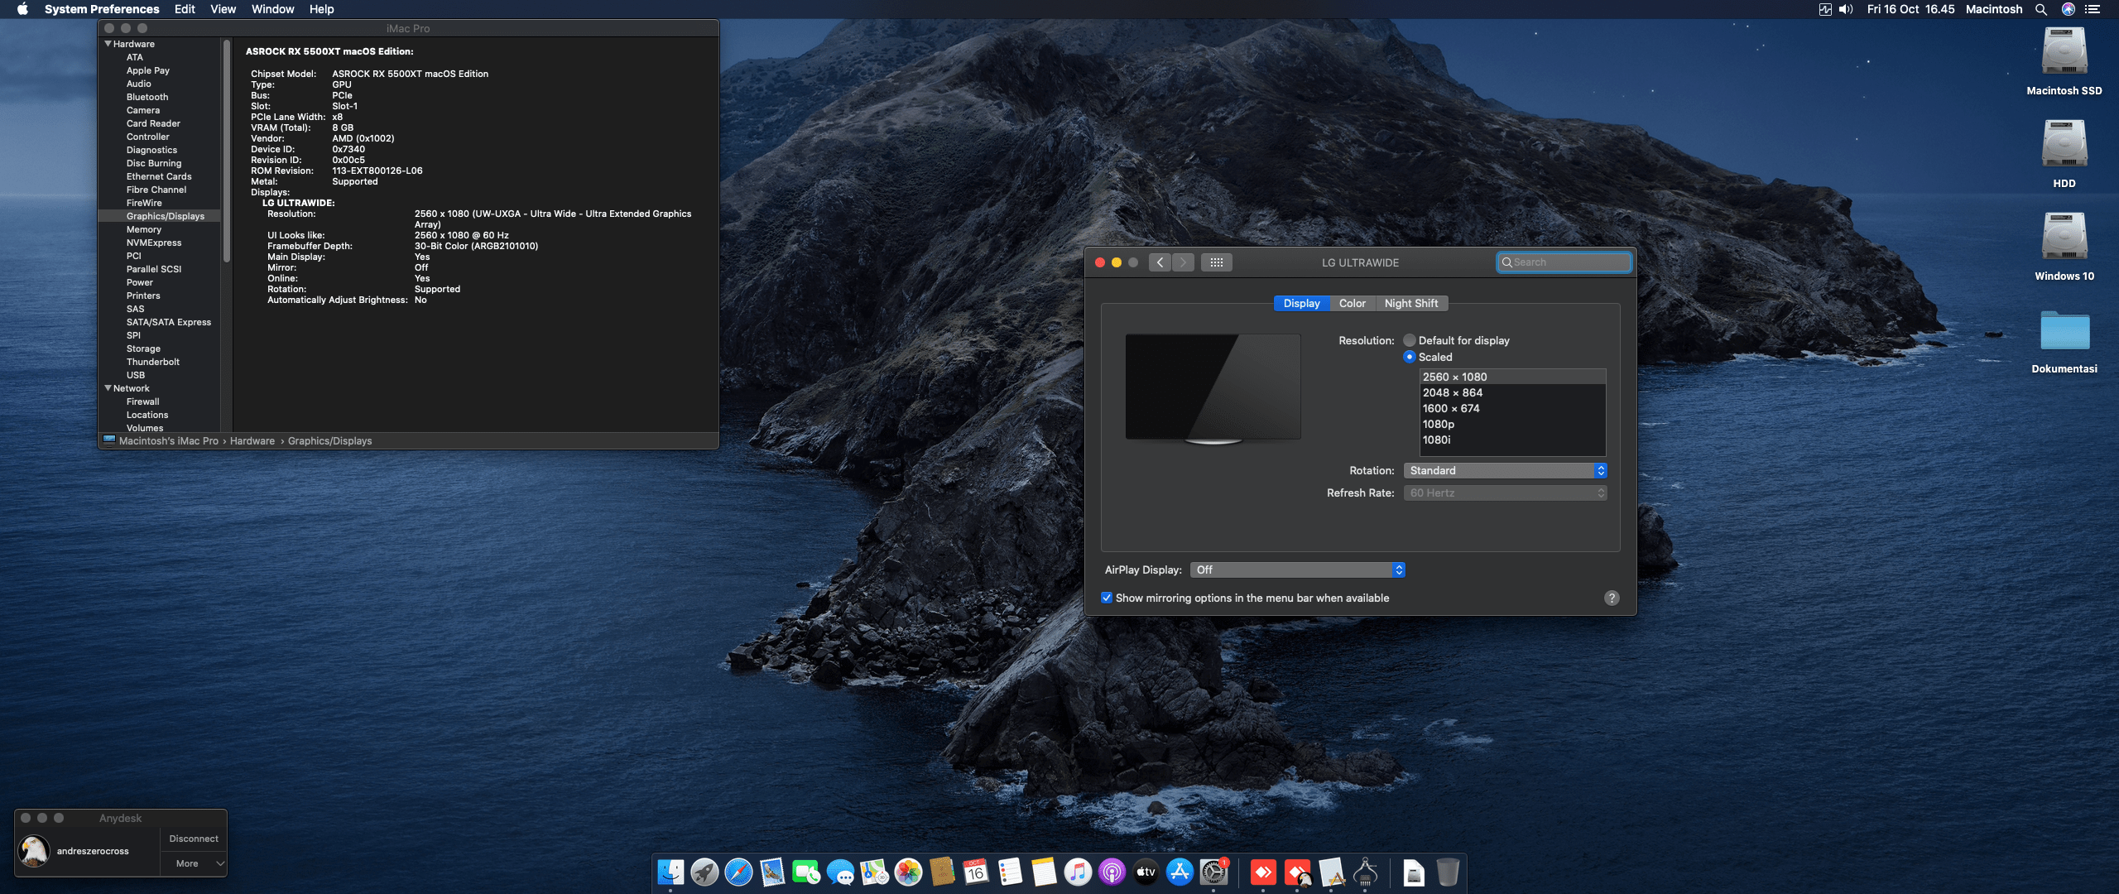The image size is (2119, 894).
Task: Launch Launchpad rocket icon in Dock
Action: 704,872
